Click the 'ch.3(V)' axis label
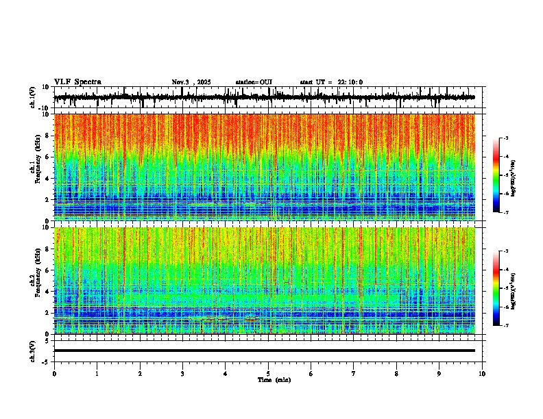 [33, 351]
